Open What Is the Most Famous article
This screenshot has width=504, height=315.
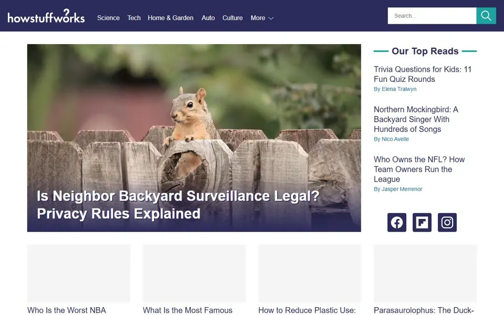click(187, 310)
